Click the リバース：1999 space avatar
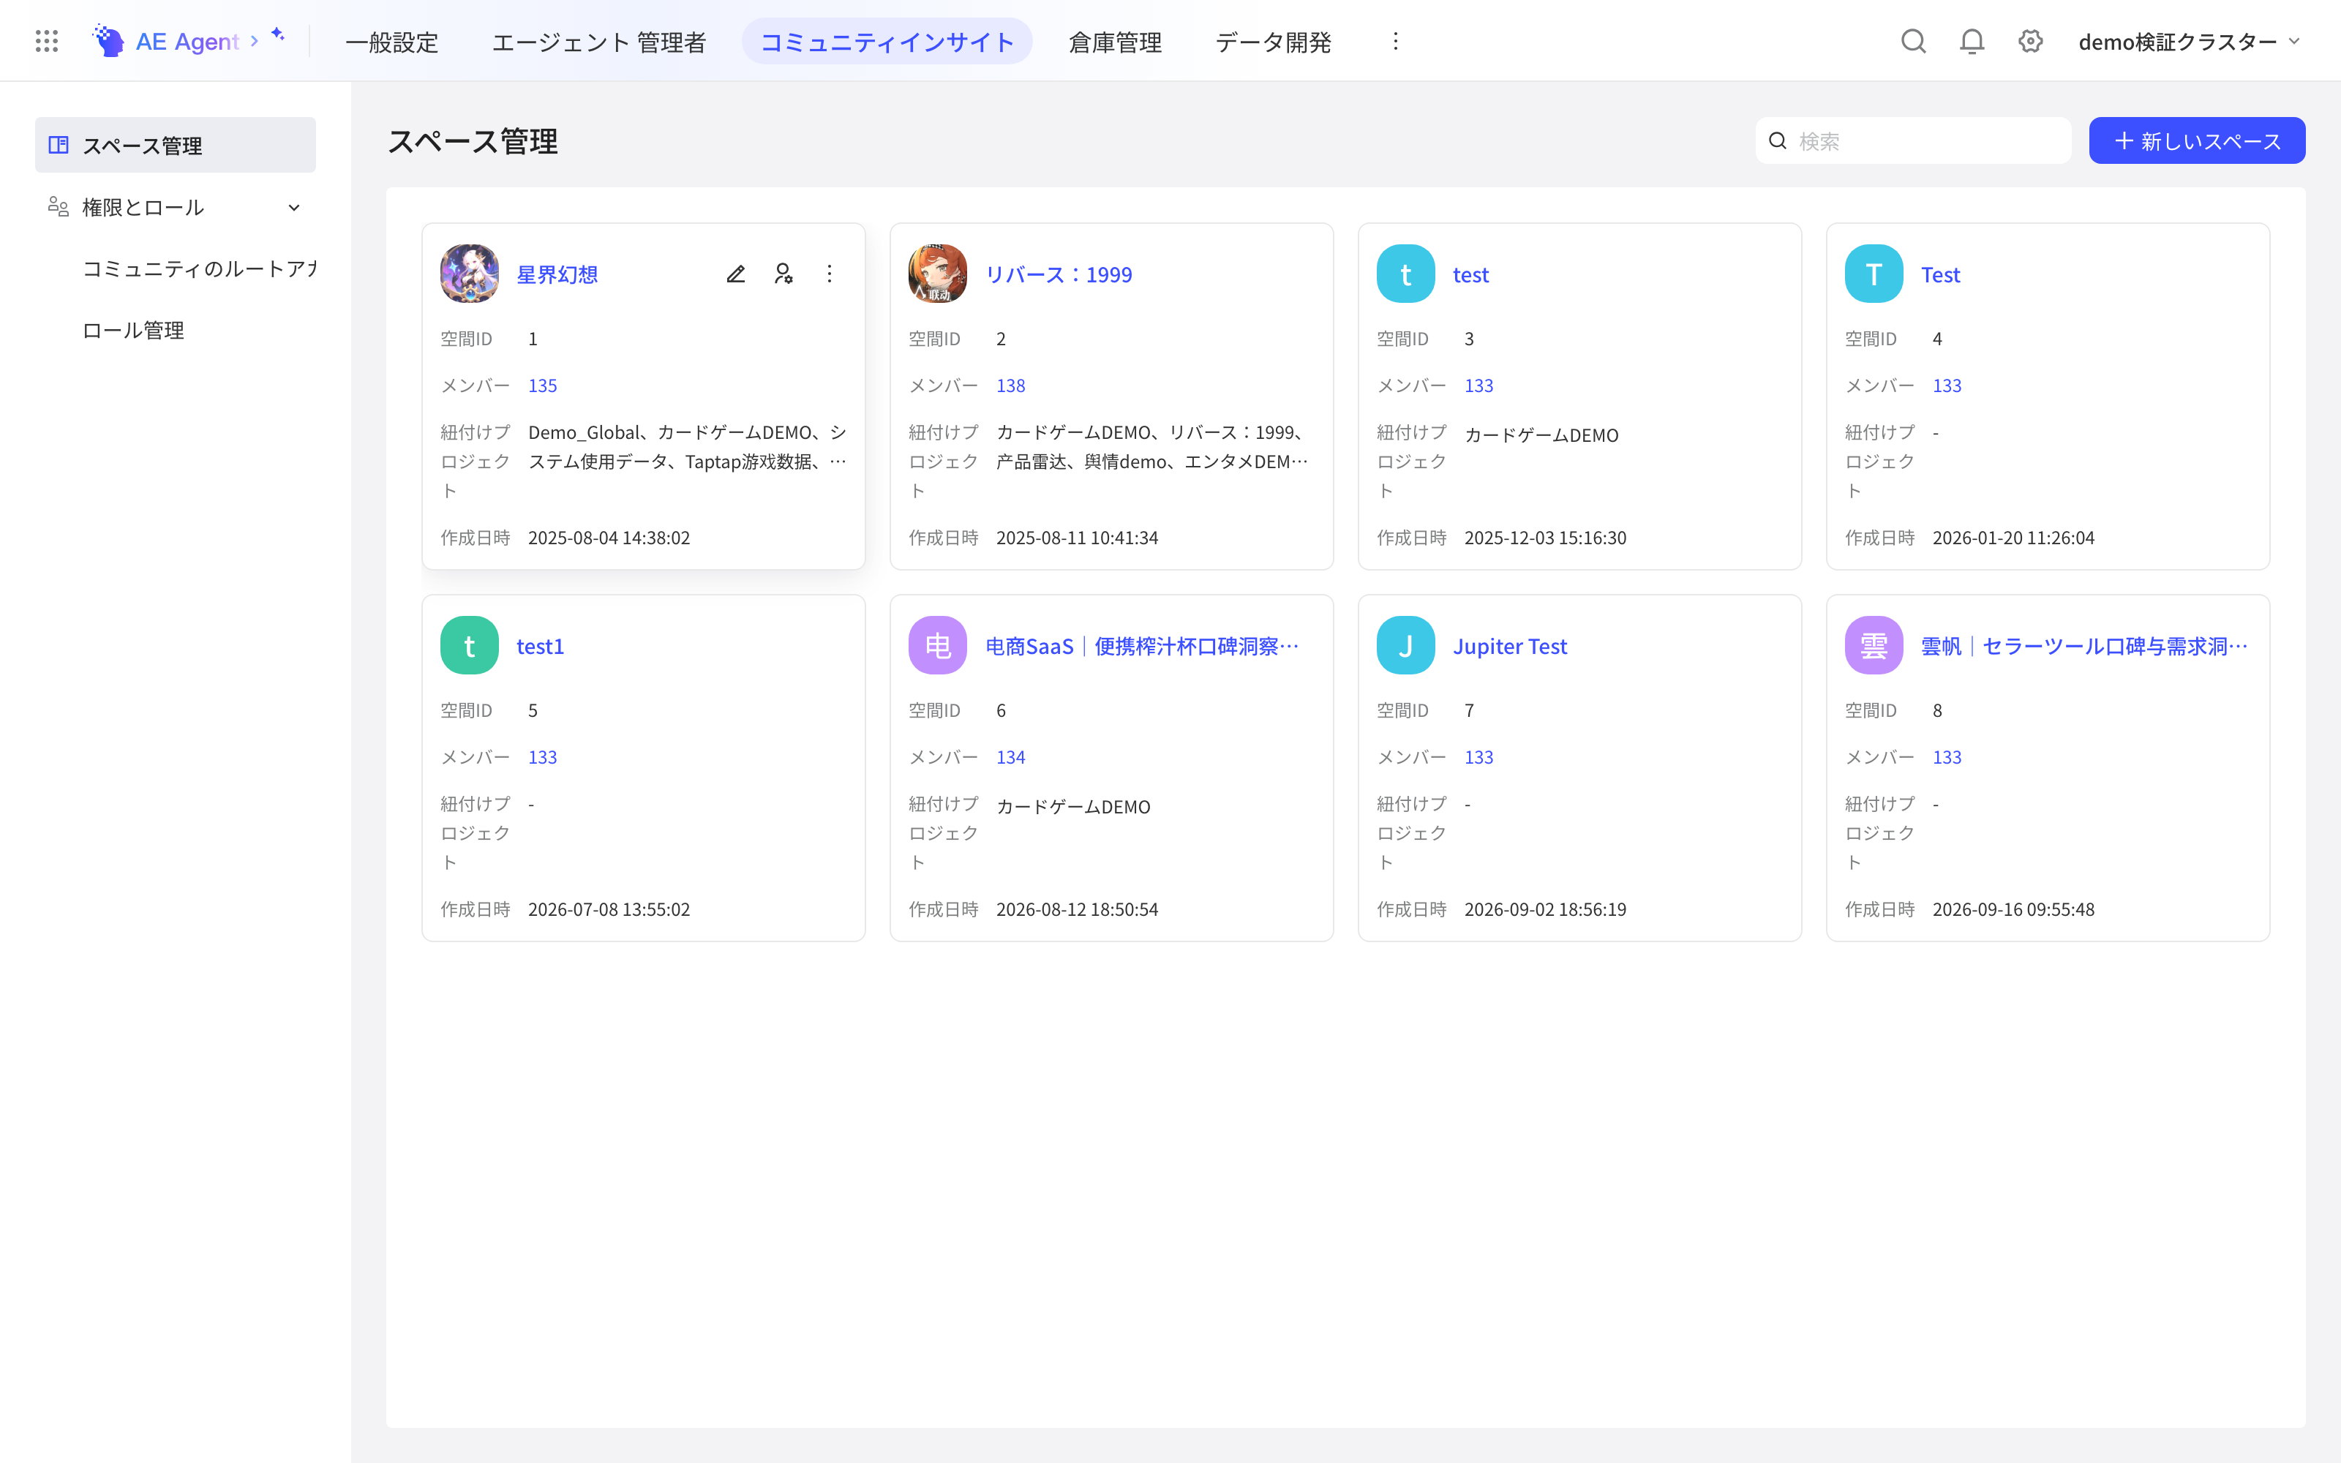Screen dimensions: 2341x1463 tap(937, 274)
